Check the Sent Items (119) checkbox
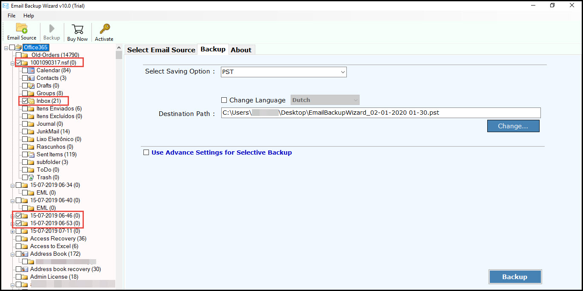The image size is (583, 291). (25, 154)
